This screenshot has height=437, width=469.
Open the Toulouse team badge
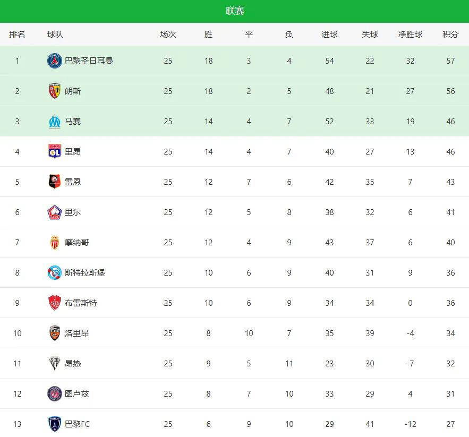(x=55, y=393)
